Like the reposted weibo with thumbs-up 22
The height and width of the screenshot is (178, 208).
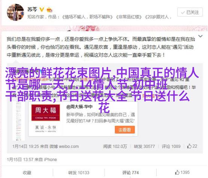[192, 146]
